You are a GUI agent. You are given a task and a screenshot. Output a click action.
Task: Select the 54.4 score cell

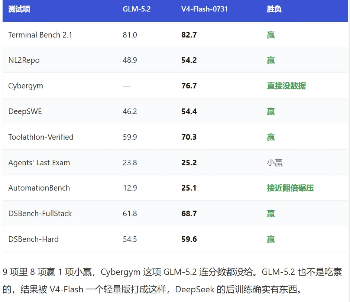coord(189,111)
